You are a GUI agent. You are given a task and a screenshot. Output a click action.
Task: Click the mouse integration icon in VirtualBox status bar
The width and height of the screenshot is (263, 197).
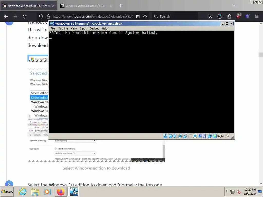point(210,136)
